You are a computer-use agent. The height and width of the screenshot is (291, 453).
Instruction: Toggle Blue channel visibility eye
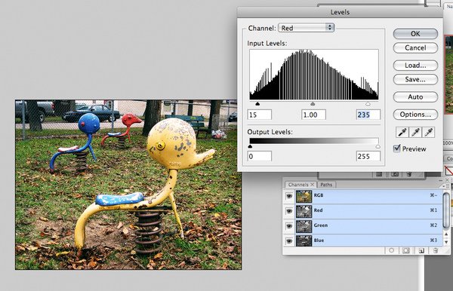(289, 241)
